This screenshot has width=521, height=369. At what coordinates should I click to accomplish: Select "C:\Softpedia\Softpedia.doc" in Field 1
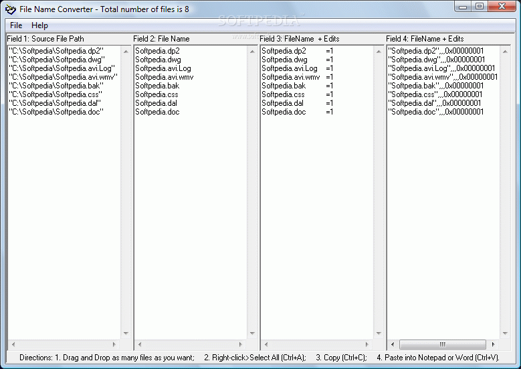tap(56, 112)
